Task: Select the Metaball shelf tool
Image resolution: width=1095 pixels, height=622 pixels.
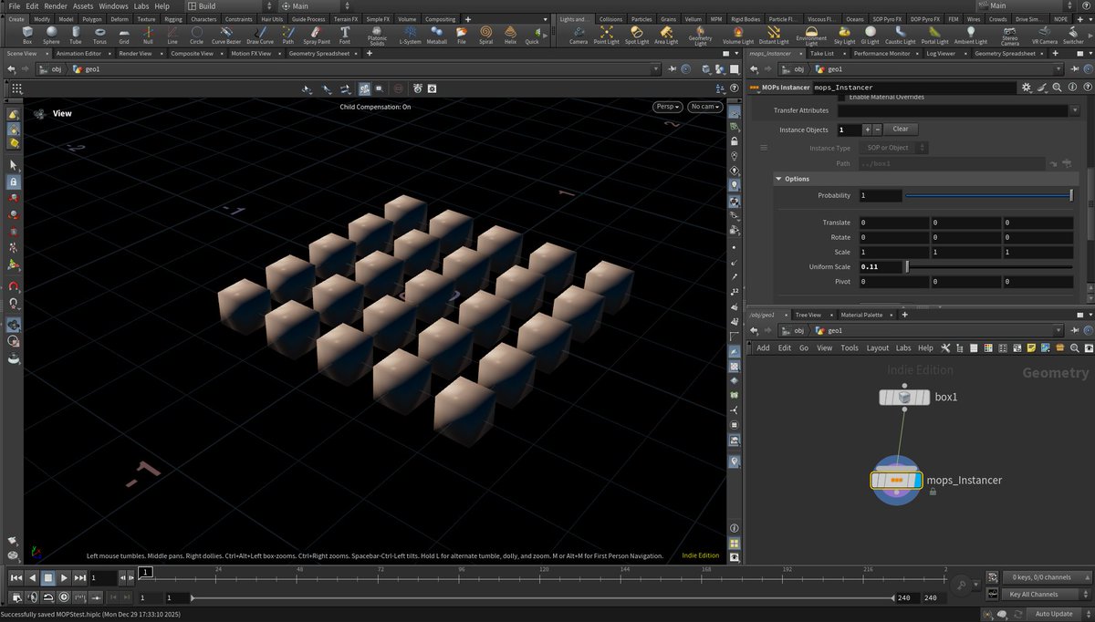Action: coord(437,35)
